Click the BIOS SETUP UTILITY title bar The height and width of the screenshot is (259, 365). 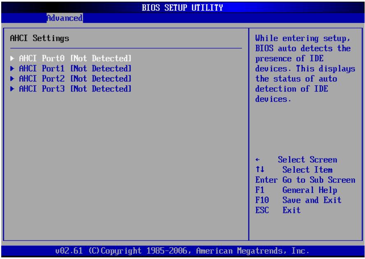(x=183, y=7)
